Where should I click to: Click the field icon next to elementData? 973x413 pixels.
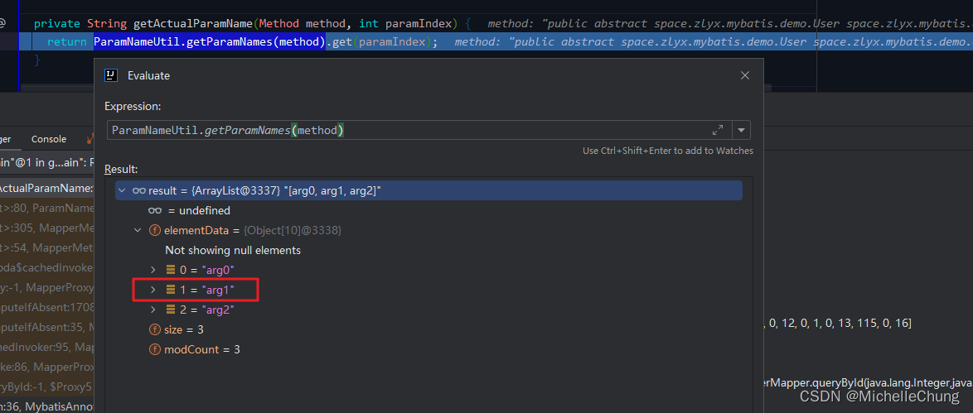click(x=153, y=230)
